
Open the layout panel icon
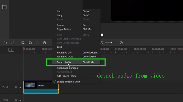[4, 7]
